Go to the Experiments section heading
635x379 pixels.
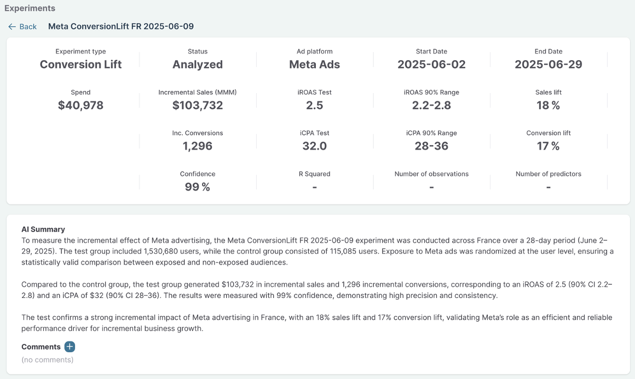pos(30,8)
